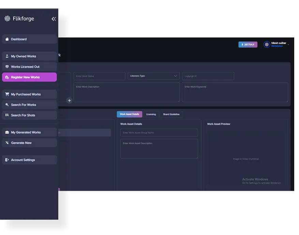Click the Search For Shots icon

(7, 115)
